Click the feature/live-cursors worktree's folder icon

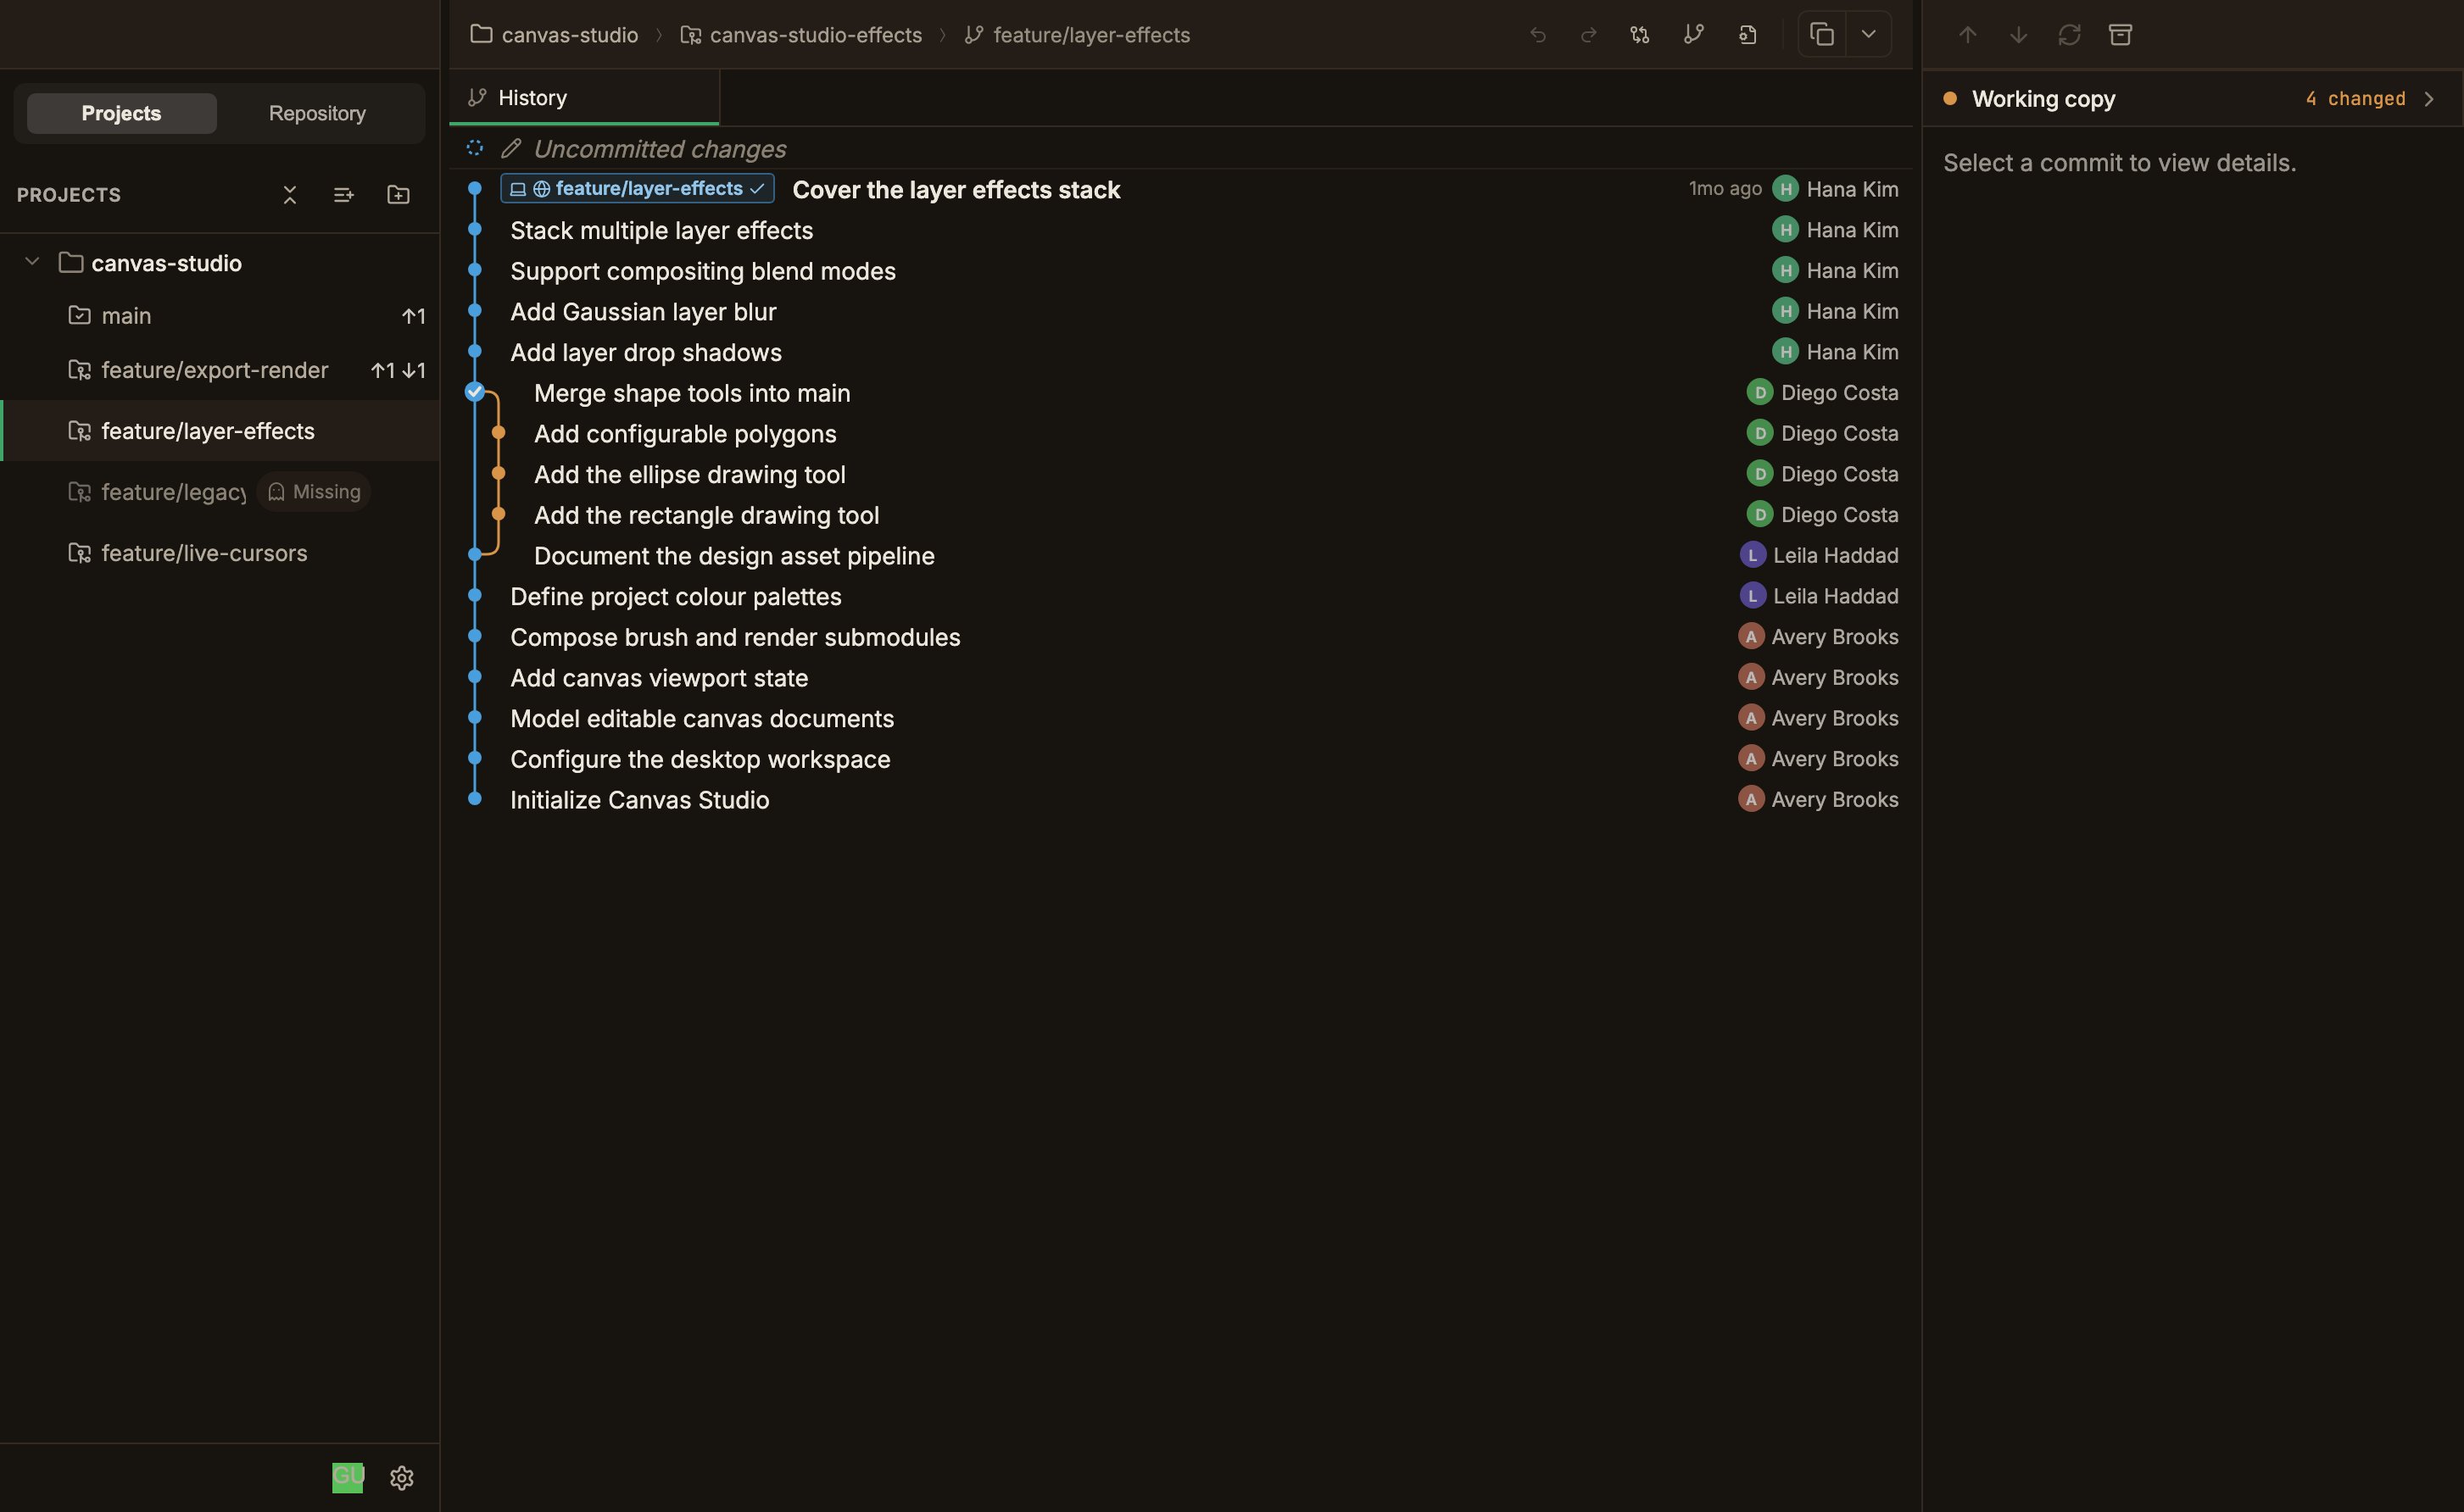pyautogui.click(x=79, y=553)
